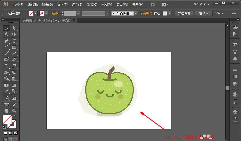Select the Eraser tool
Image resolution: width=241 pixels, height=141 pixels.
tap(14, 59)
